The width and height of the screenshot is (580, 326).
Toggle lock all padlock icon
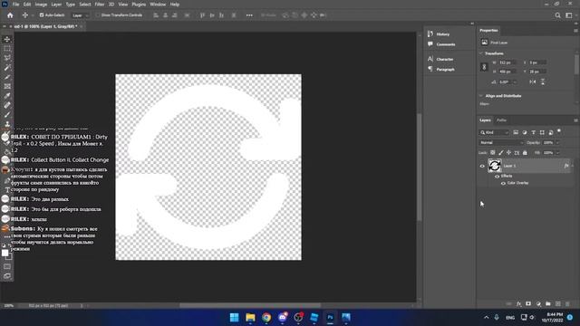click(525, 153)
